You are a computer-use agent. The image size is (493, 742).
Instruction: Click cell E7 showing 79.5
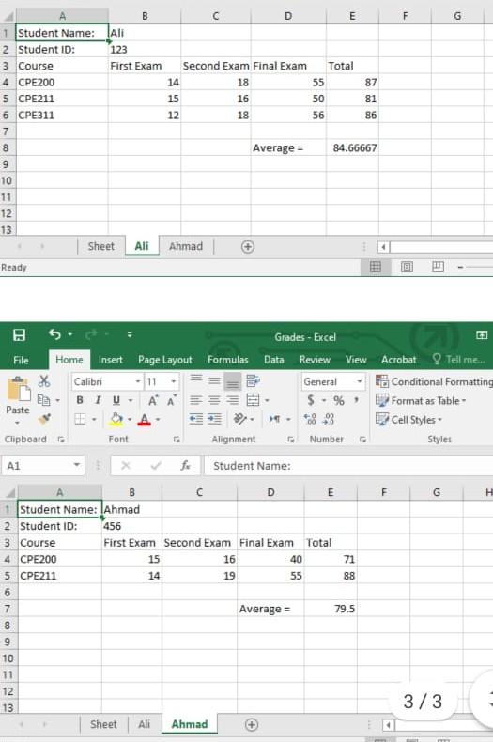(331, 609)
